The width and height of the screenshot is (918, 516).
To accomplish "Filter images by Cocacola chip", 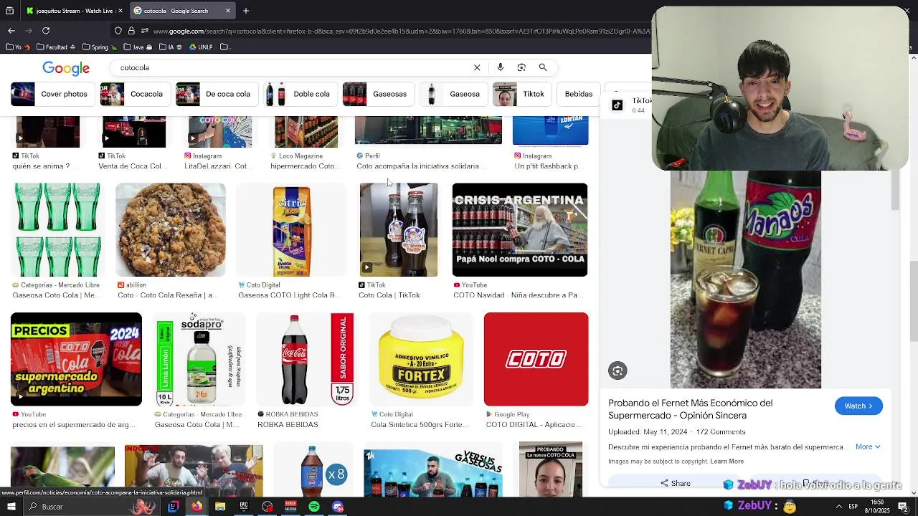I will [x=134, y=94].
